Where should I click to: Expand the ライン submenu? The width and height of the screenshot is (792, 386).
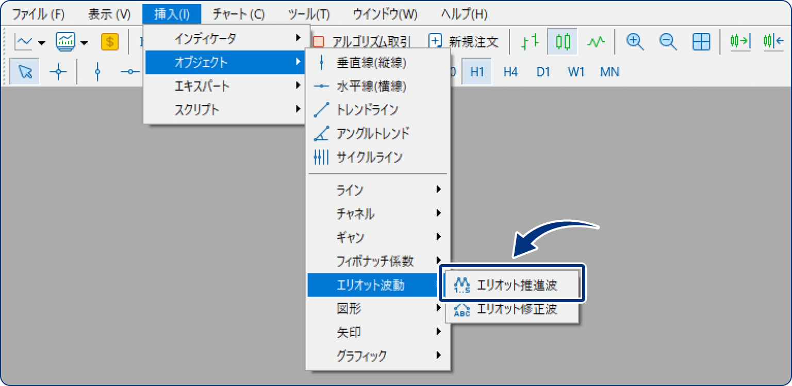click(x=378, y=190)
